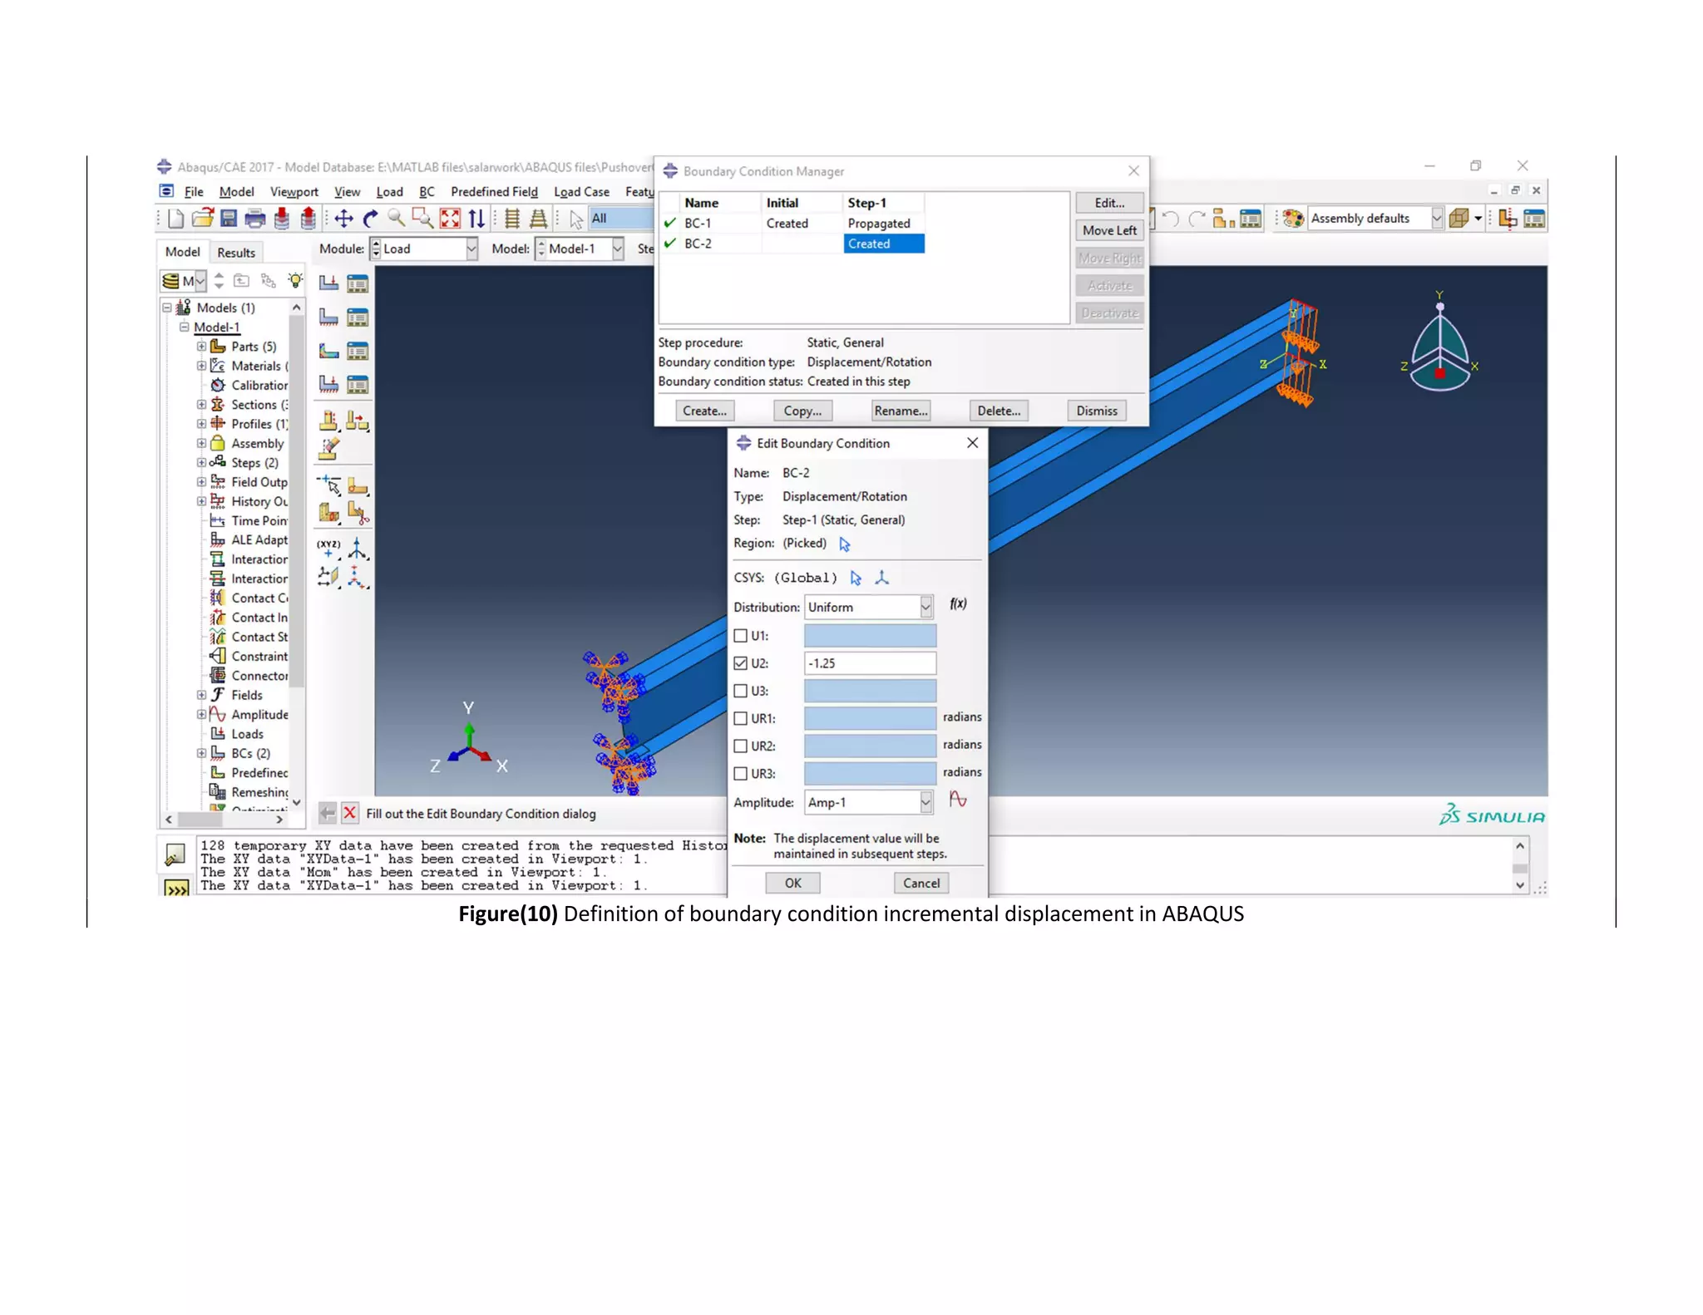Click the Print icon in toolbar
The height and width of the screenshot is (1315, 1703).
pyautogui.click(x=255, y=219)
